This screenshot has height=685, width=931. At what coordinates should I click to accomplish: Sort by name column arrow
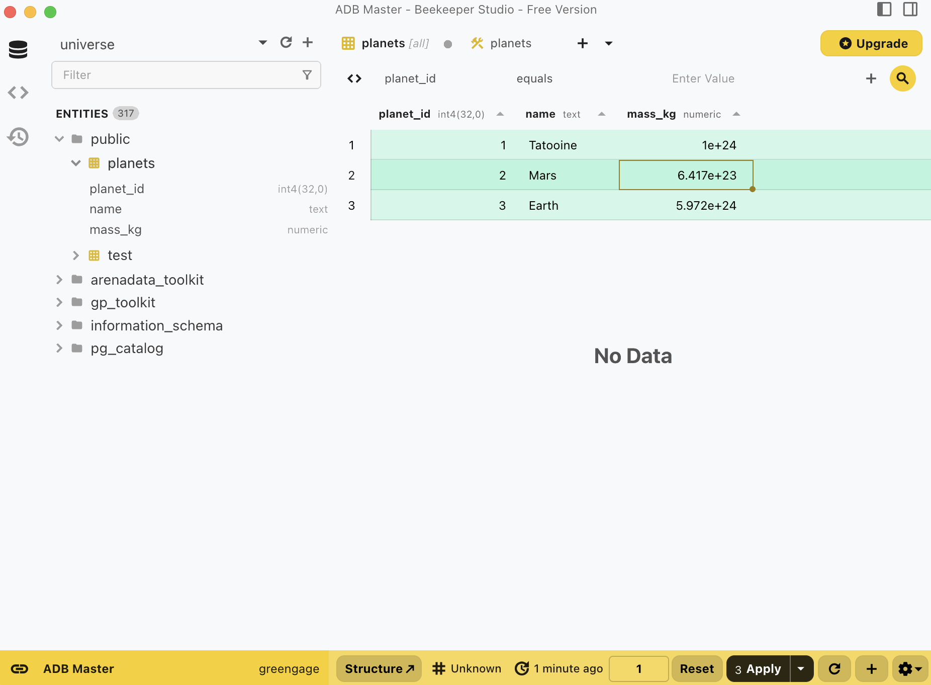pyautogui.click(x=602, y=114)
